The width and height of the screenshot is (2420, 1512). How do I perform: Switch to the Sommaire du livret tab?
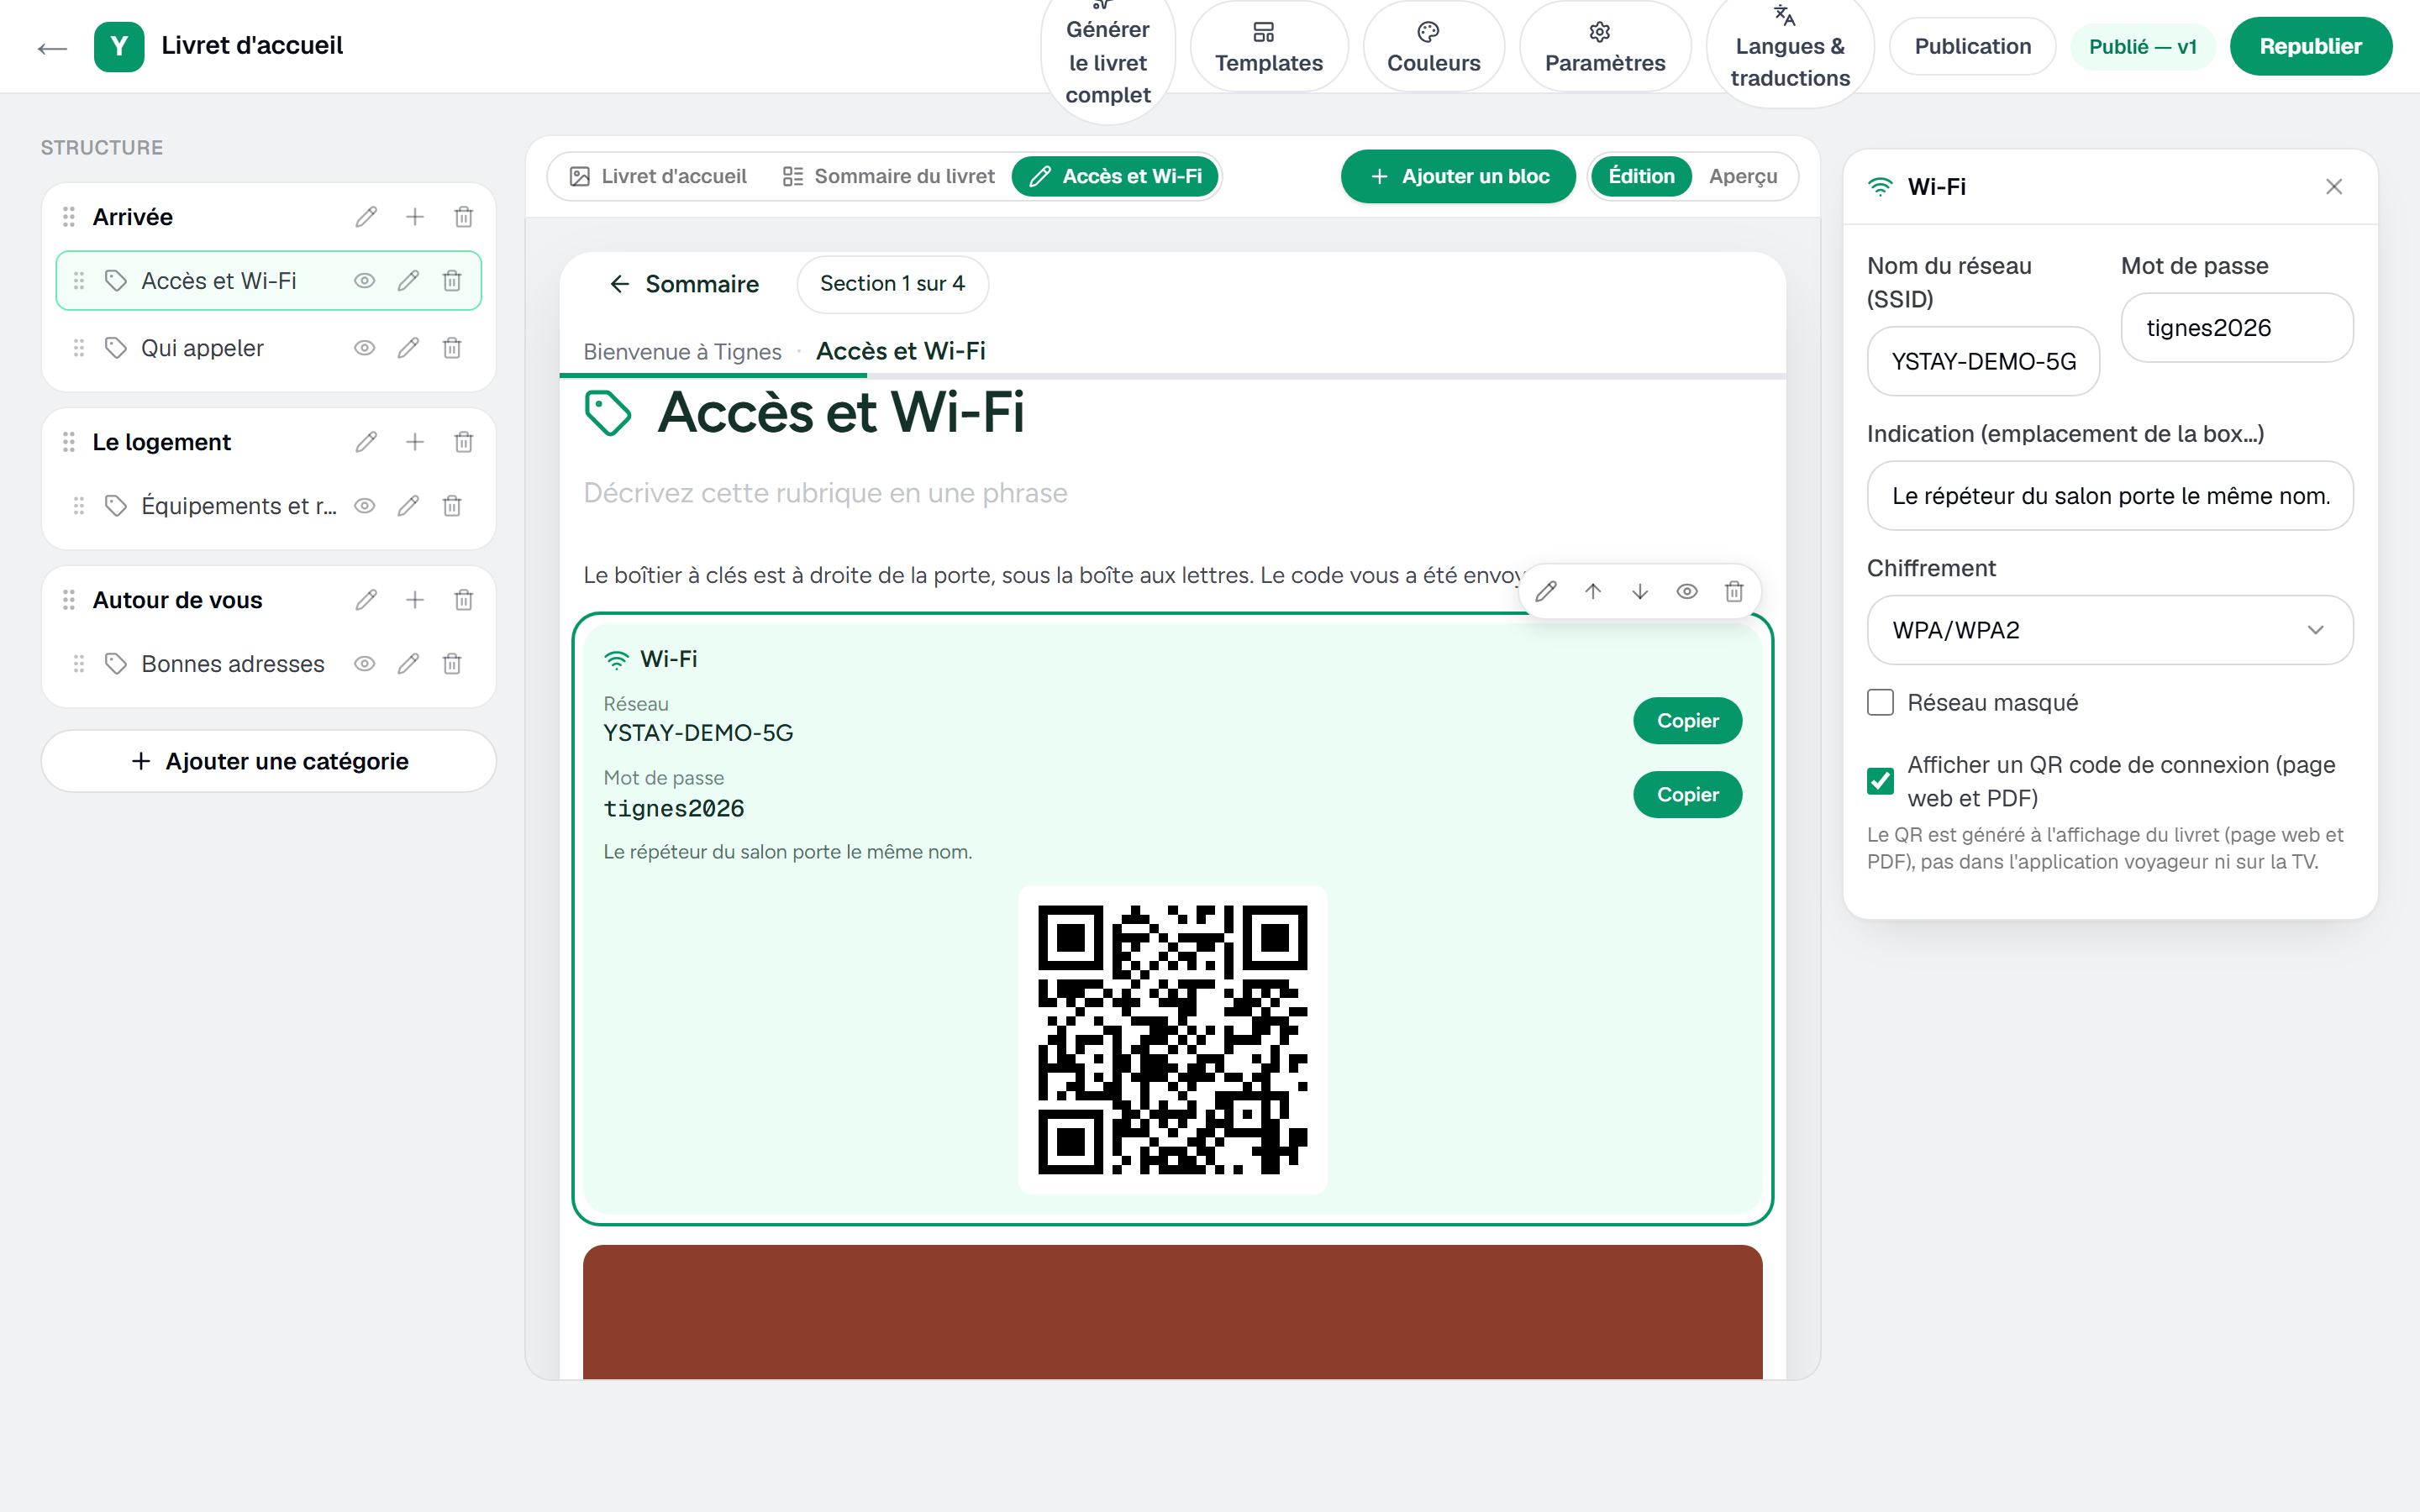[x=889, y=177]
